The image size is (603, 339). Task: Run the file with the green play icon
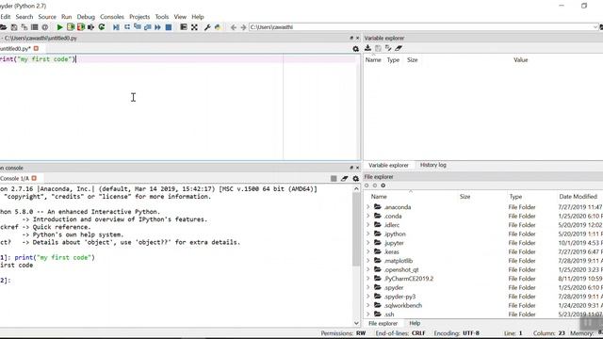[x=59, y=27]
